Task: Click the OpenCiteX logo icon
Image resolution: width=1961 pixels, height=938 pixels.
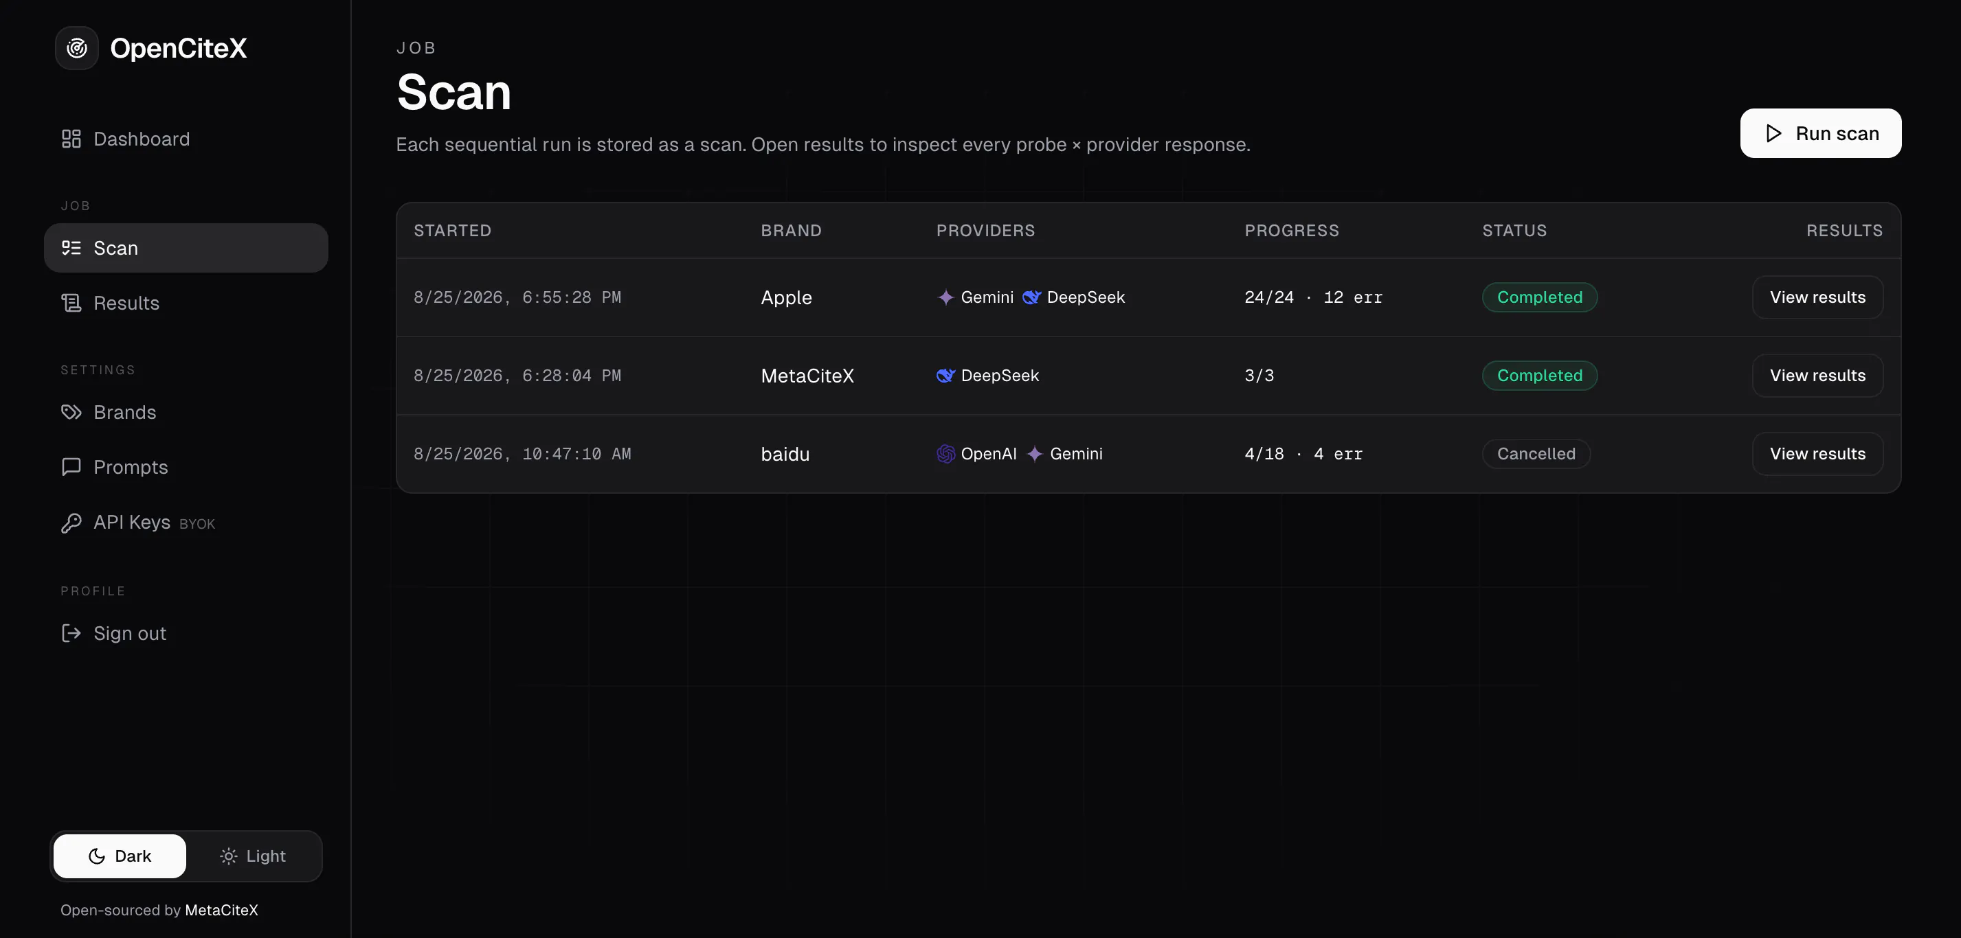Action: 77,48
